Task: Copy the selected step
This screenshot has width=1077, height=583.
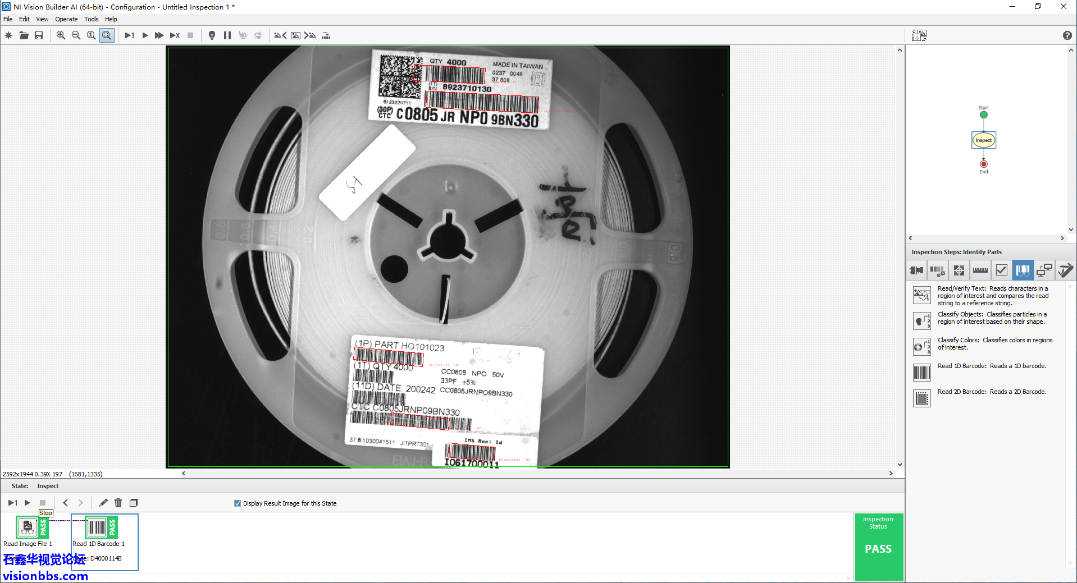Action: [x=134, y=503]
